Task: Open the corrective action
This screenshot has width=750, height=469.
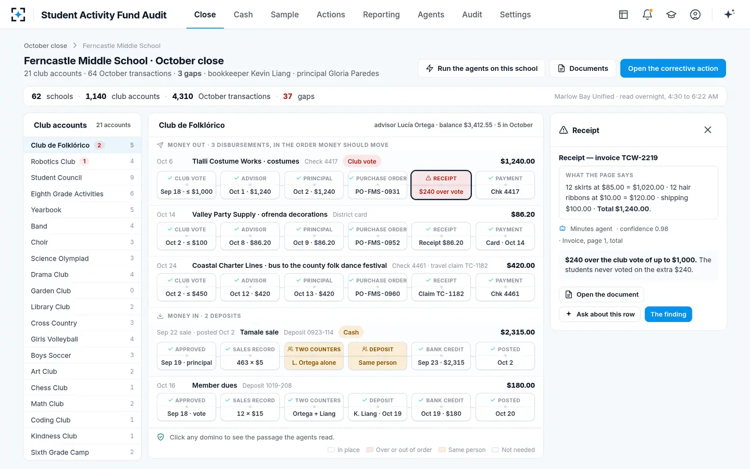Action: point(673,68)
